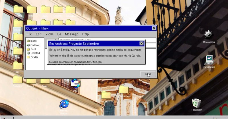The height and width of the screenshot is (119, 228).
Task: Click the 'Mensaje generado por AndaluciaOutOfOffice.com' footer
Action: 75,62
